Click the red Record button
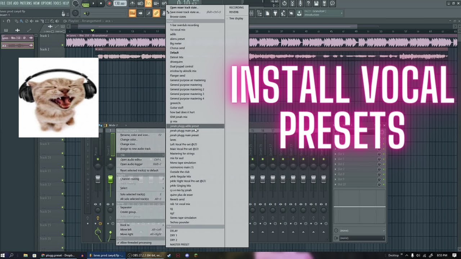This screenshot has height=259, width=461. point(109,4)
